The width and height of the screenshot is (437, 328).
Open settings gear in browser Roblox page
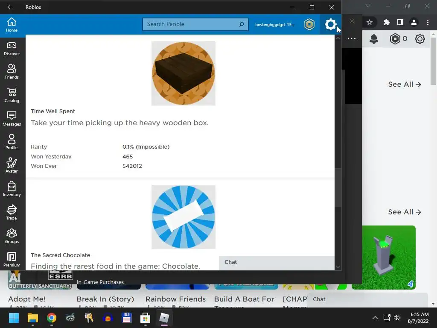point(420,39)
